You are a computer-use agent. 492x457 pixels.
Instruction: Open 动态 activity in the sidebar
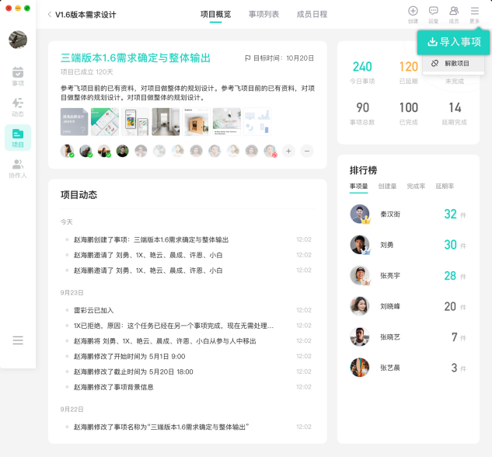pos(18,107)
